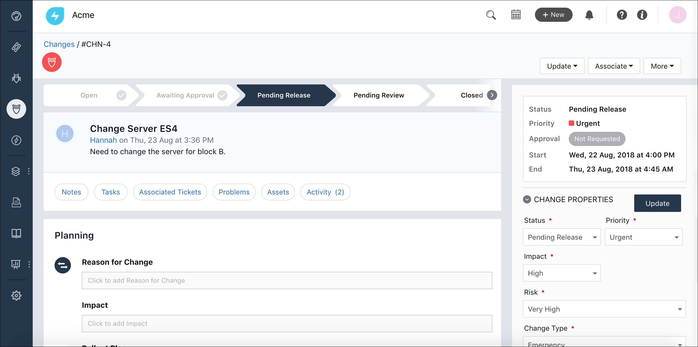The width and height of the screenshot is (698, 347).
Task: Click the notifications bell icon
Action: click(x=589, y=15)
